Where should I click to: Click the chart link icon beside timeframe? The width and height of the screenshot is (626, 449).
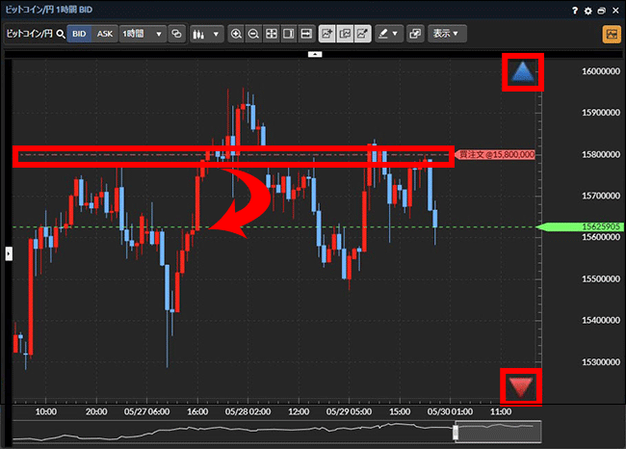(176, 34)
